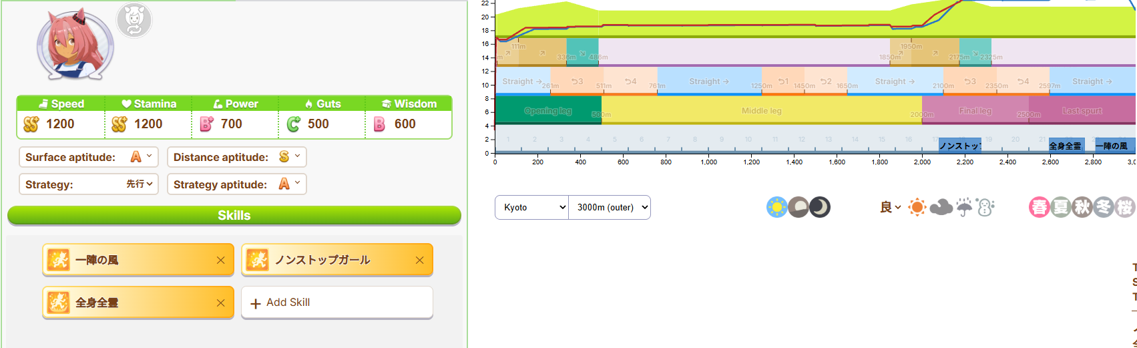The width and height of the screenshot is (1137, 348).
Task: Click the corner 2 segment near 1450m
Action: pos(826,81)
